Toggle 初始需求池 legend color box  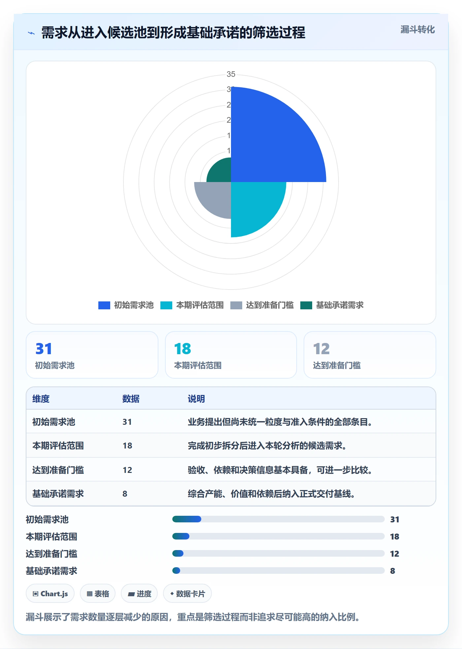click(104, 305)
